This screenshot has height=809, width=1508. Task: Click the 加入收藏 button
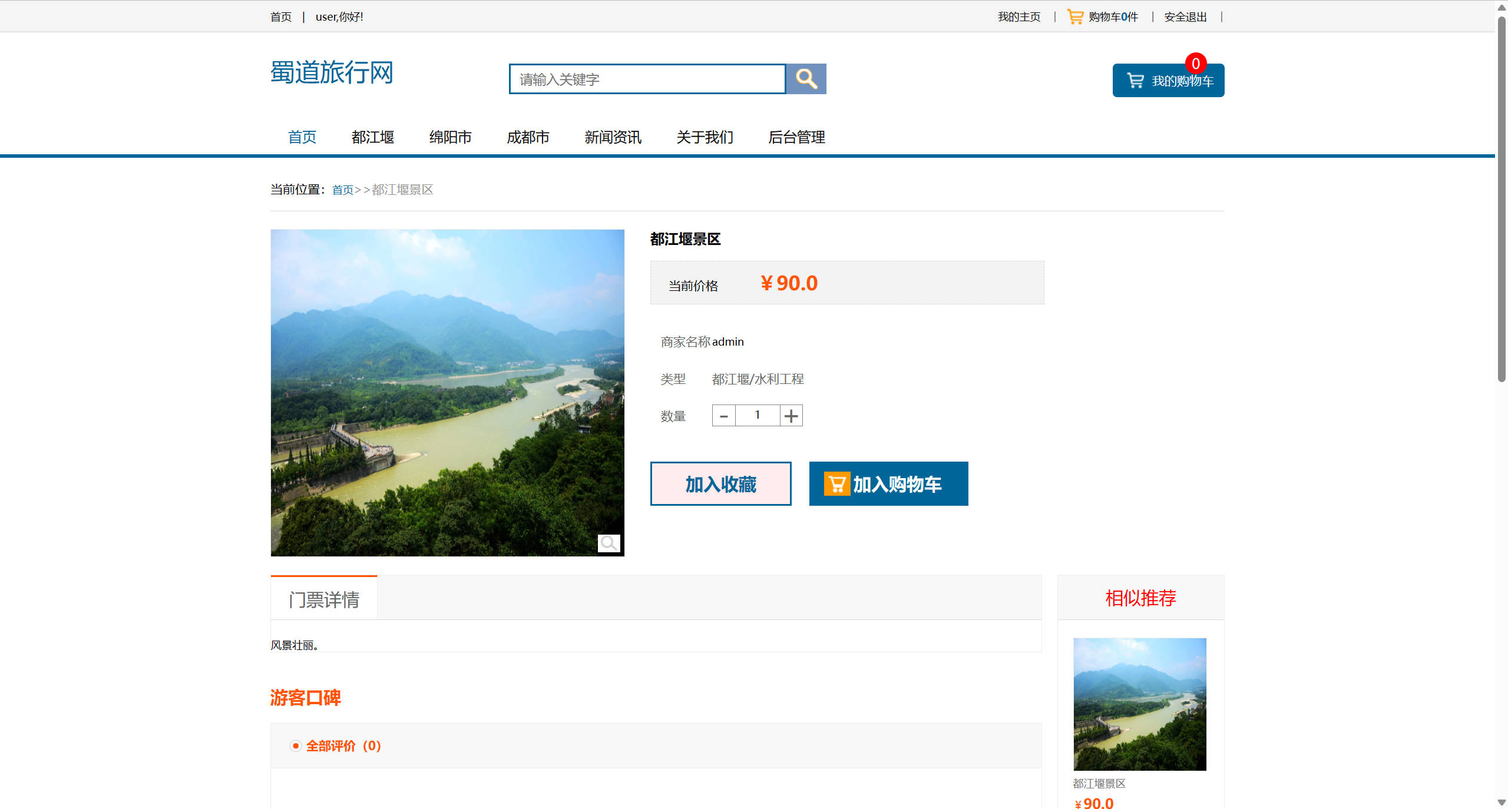(720, 483)
